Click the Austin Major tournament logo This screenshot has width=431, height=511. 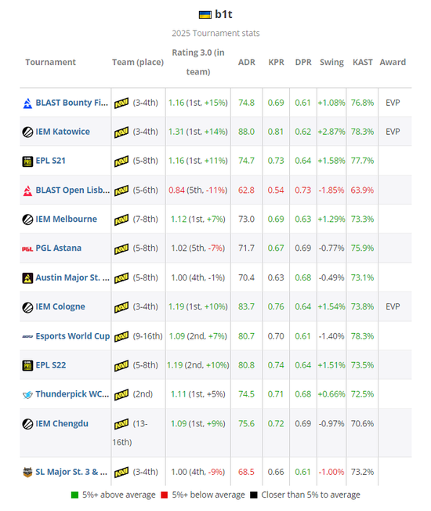pos(27,277)
